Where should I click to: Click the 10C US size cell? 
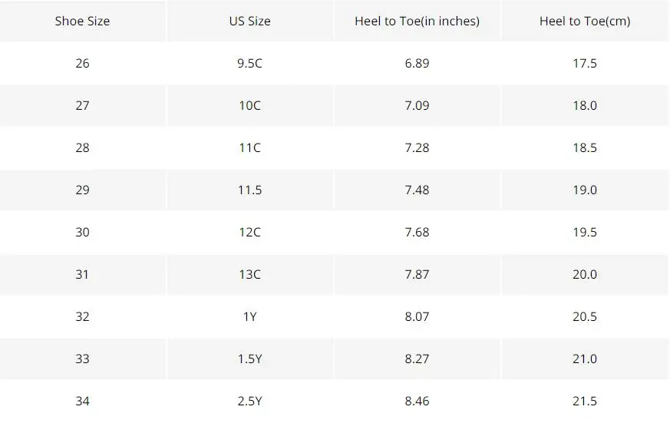tap(250, 105)
